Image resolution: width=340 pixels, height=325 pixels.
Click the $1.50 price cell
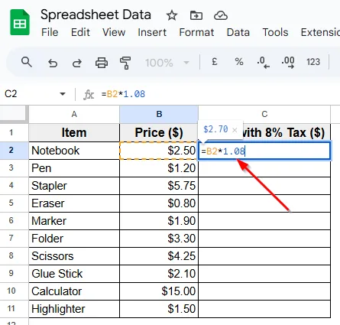click(x=159, y=309)
